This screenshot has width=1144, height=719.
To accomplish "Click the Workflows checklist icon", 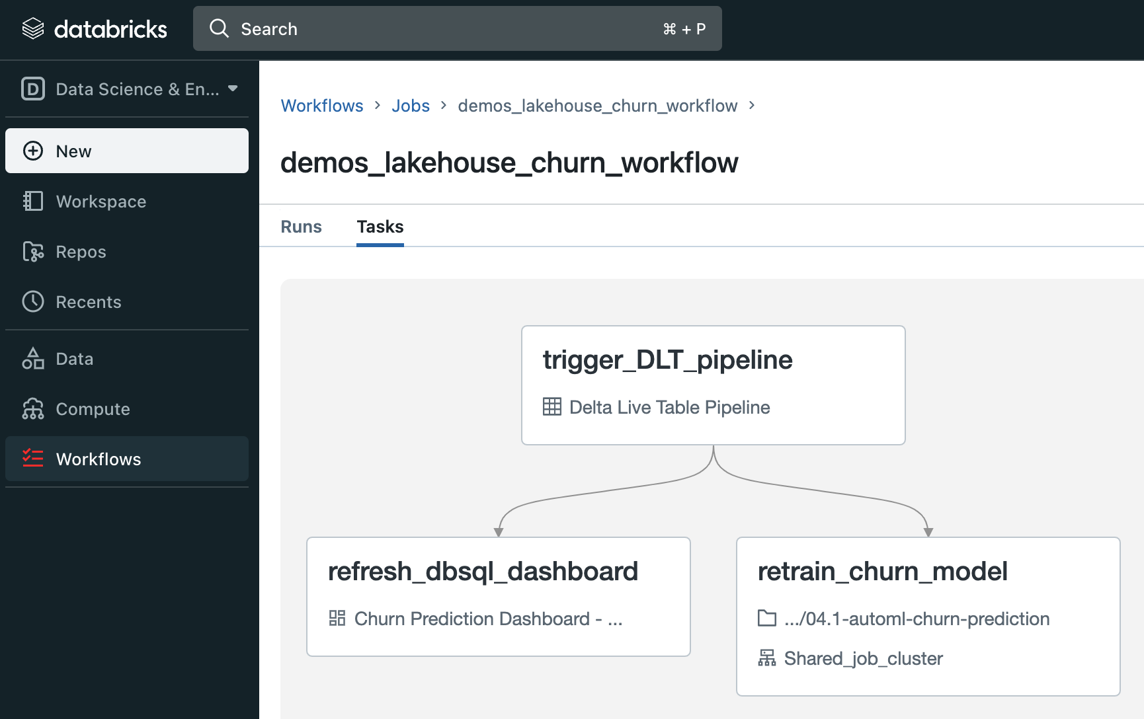I will click(33, 458).
